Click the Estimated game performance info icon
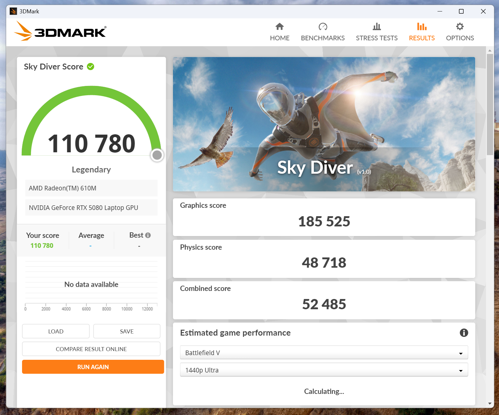This screenshot has height=415, width=499. click(x=464, y=333)
